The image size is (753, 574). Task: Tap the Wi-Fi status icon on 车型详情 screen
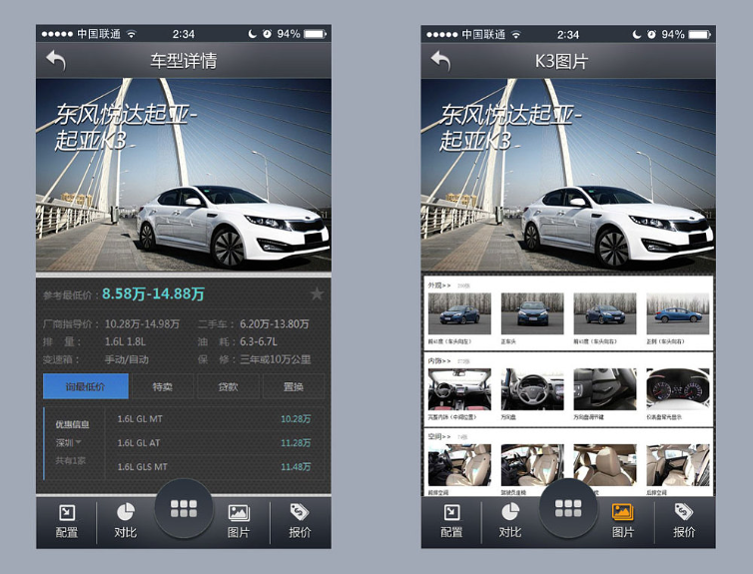[x=131, y=34]
